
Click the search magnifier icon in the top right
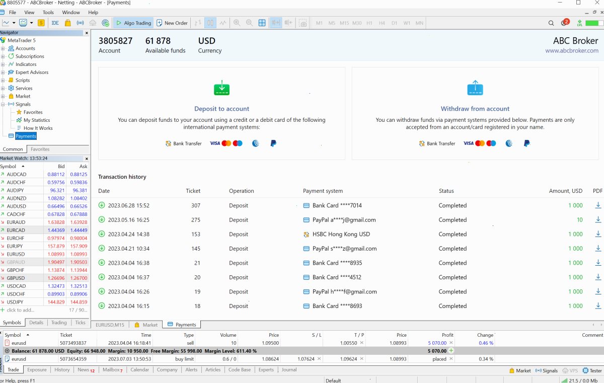551,23
